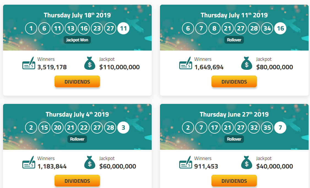View DIVIDENDS for the July 4th draw
This screenshot has width=310, height=188.
[x=77, y=181]
